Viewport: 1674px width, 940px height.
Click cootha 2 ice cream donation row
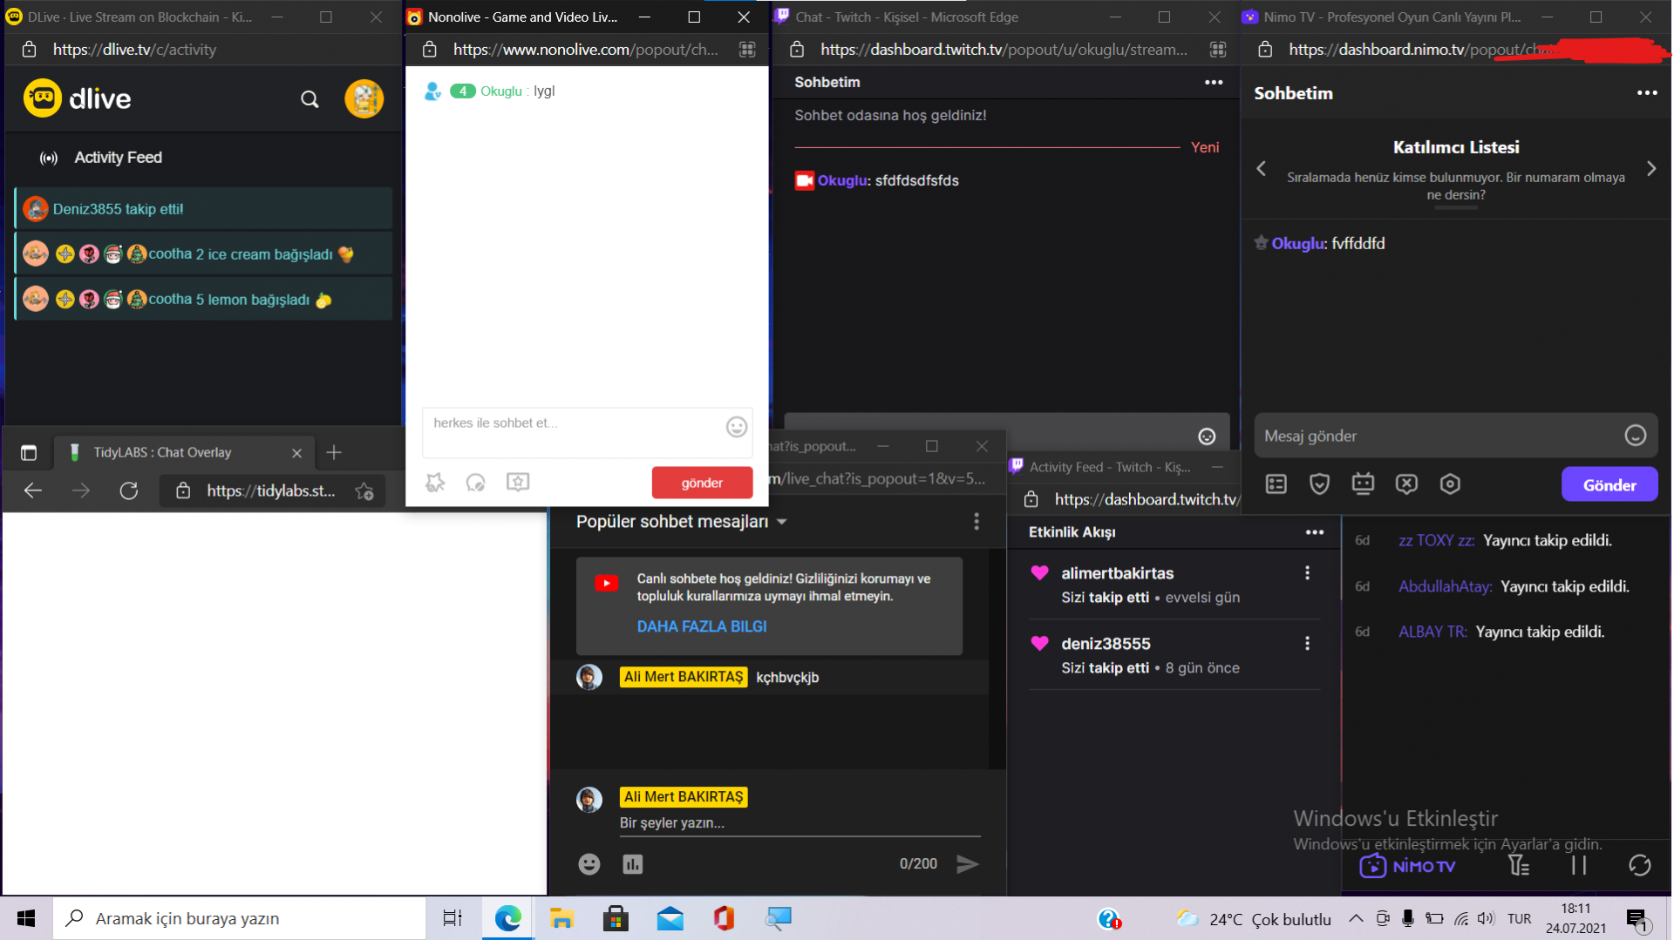203,254
